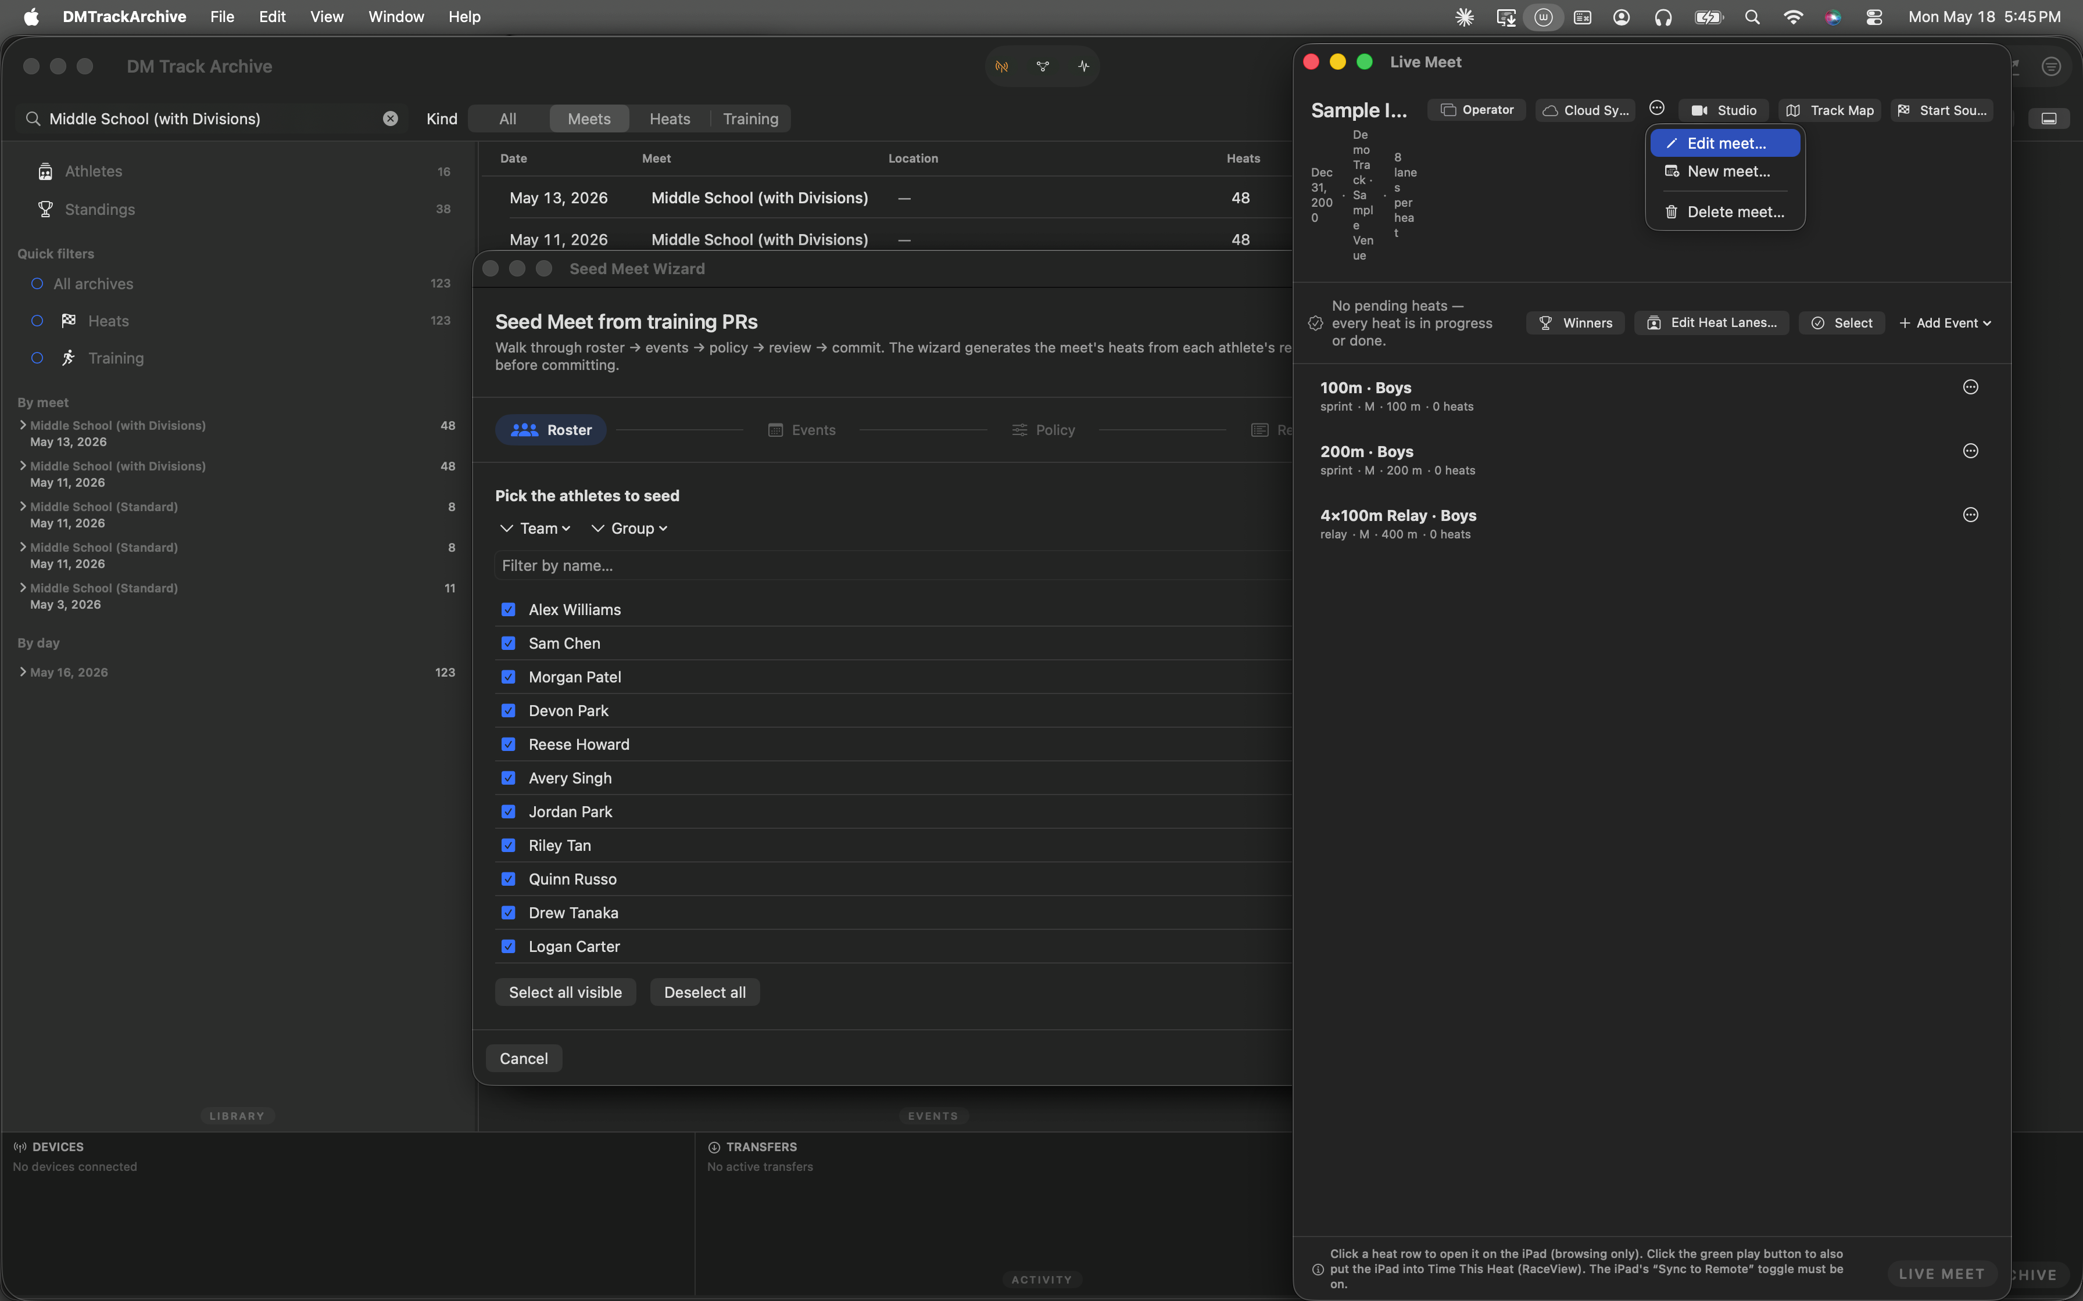The image size is (2083, 1301).
Task: Expand Middle School (Standard) with 8 heats, first
Action: point(23,507)
